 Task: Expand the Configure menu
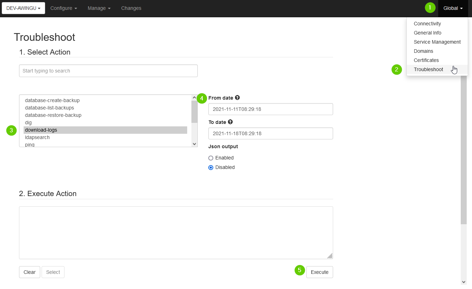coord(63,8)
